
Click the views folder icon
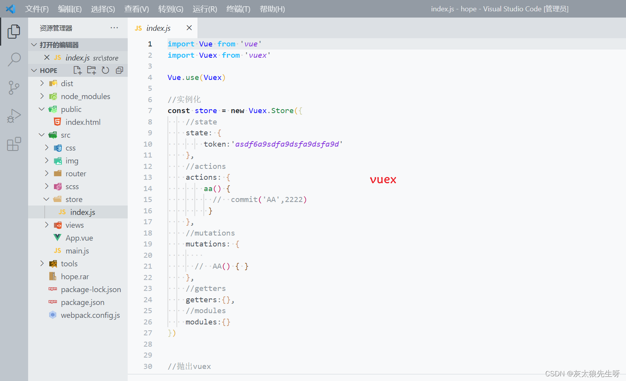click(x=58, y=225)
